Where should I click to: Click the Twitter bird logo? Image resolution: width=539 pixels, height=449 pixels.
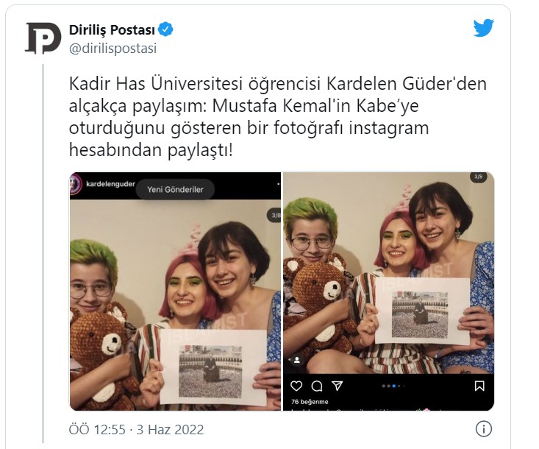(483, 28)
